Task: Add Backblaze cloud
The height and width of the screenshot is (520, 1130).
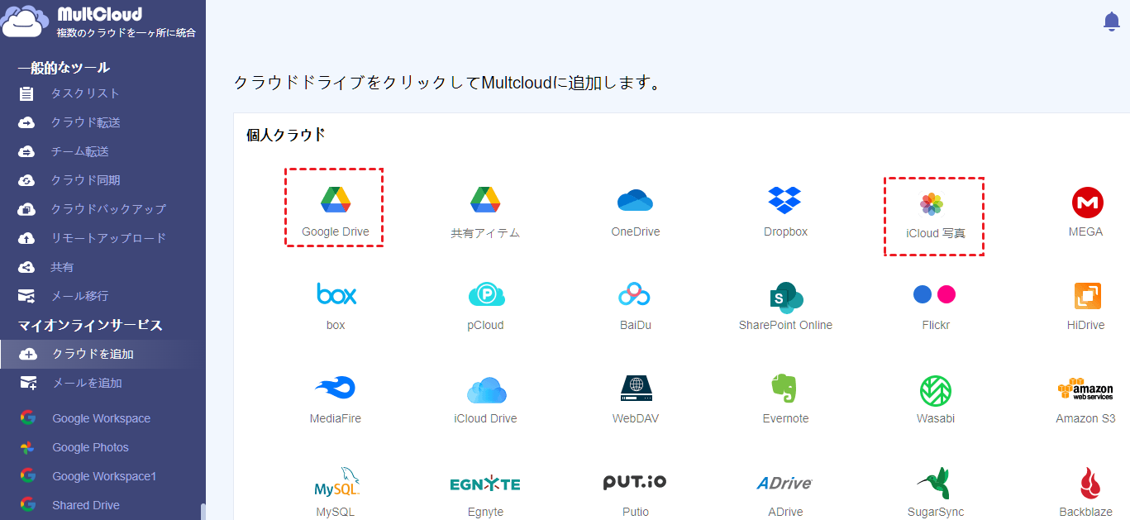Action: point(1085,493)
